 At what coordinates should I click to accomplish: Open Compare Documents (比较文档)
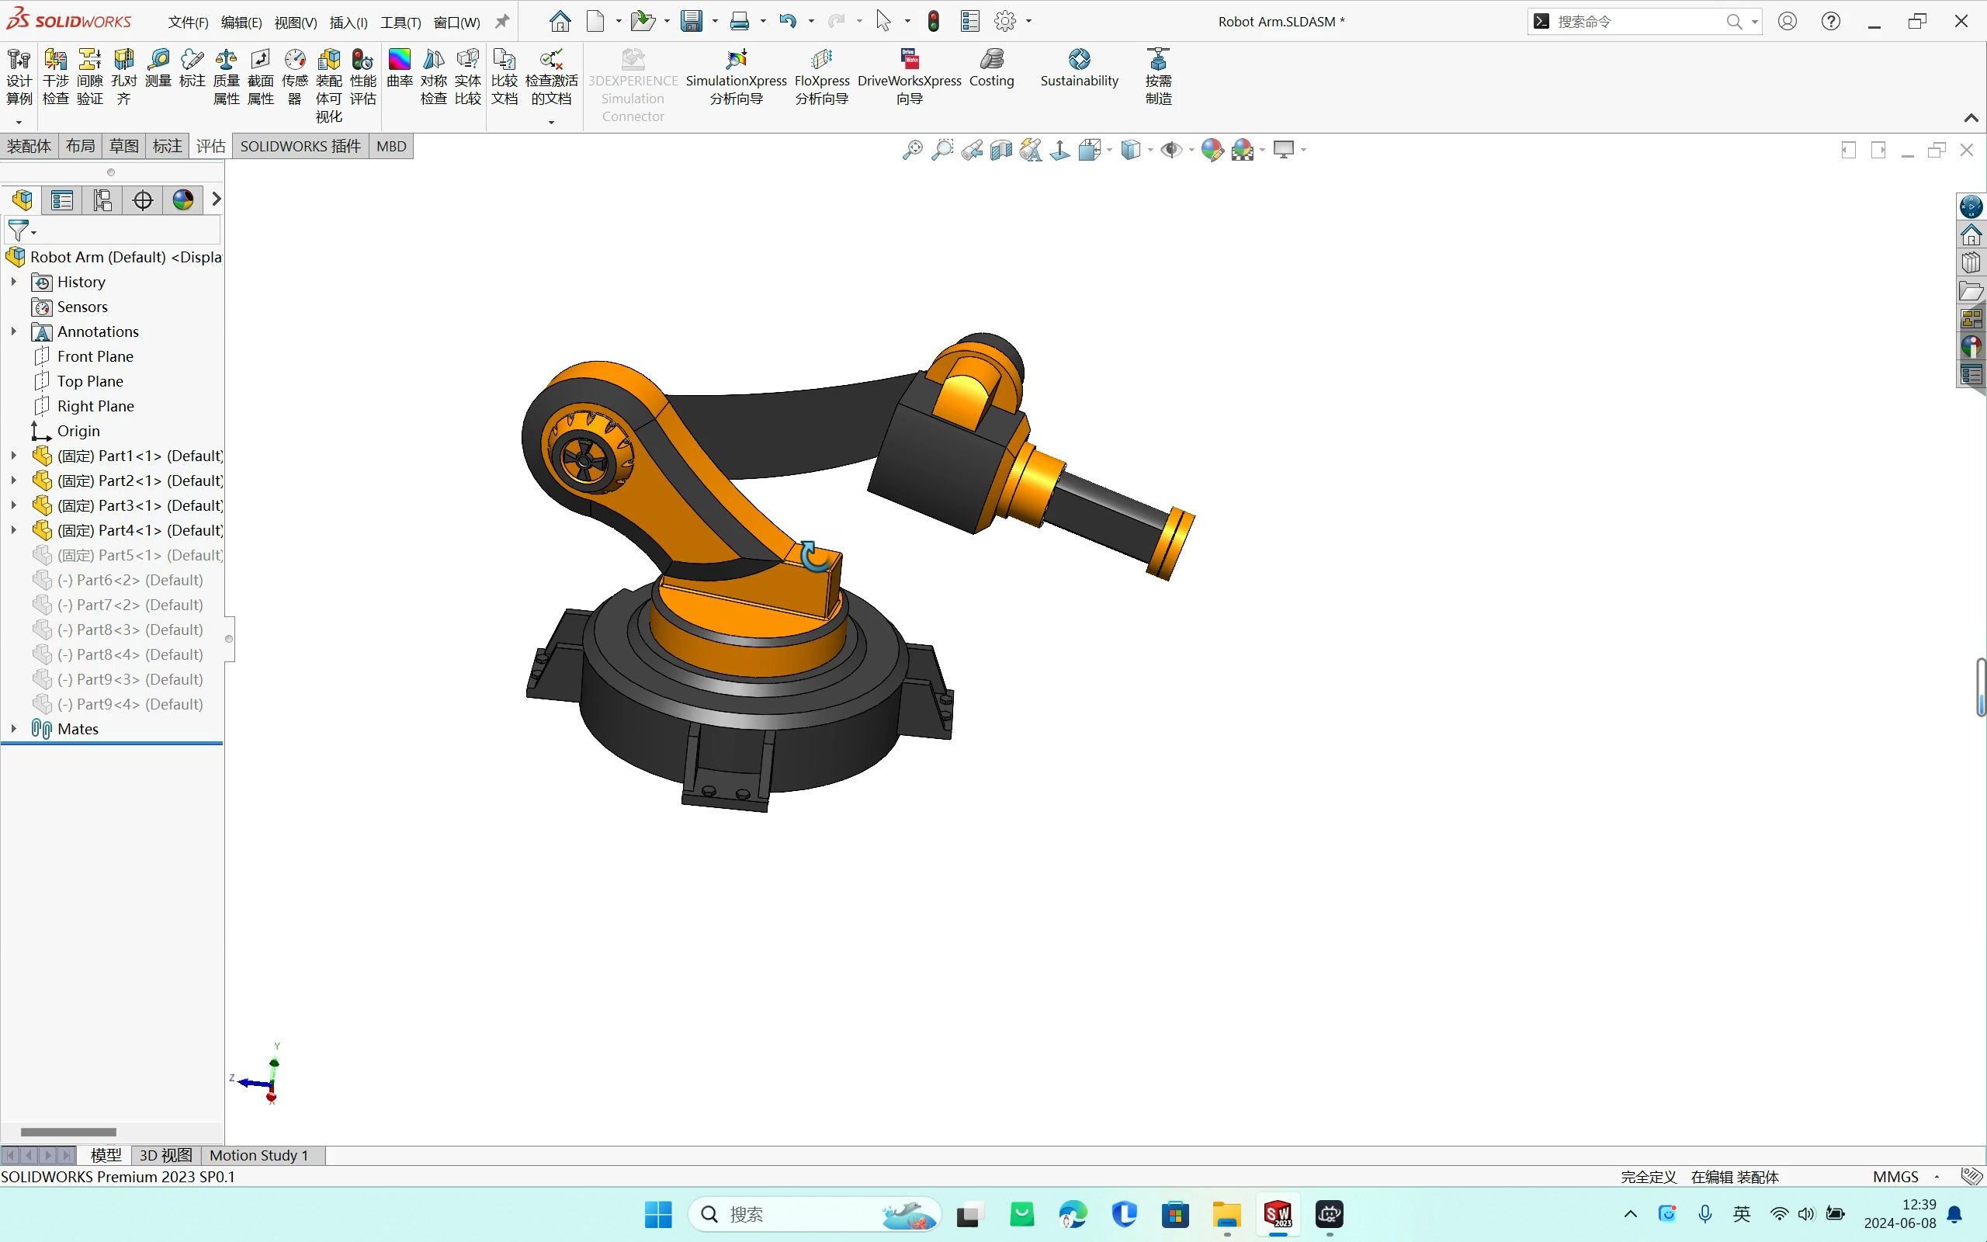505,76
